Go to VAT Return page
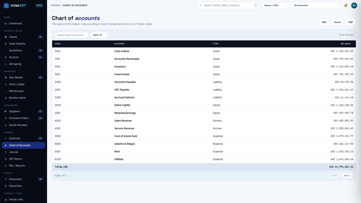Viewport: 361px width, 203px height. (23, 159)
